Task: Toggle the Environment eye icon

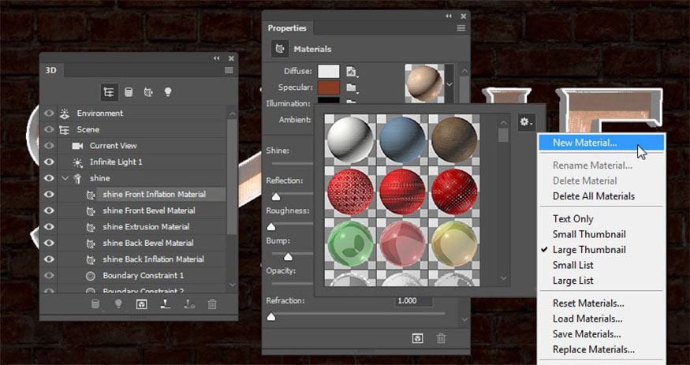Action: pyautogui.click(x=50, y=113)
